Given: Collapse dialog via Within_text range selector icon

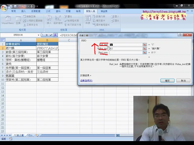Looking at the screenshot, I should coord(145,49).
